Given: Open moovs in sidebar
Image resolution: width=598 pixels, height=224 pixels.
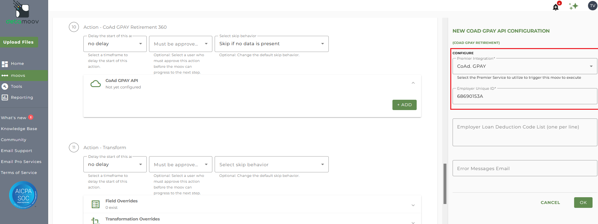Looking at the screenshot, I should 18,76.
